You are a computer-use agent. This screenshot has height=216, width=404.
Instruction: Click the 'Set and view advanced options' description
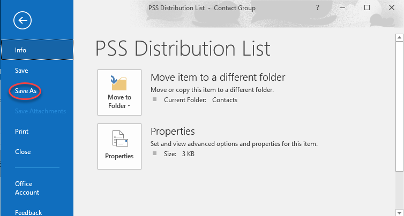(x=234, y=144)
